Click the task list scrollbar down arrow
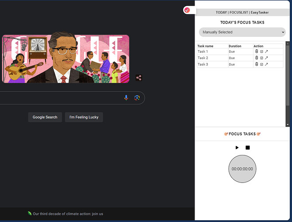The width and height of the screenshot is (292, 222). [288, 125]
